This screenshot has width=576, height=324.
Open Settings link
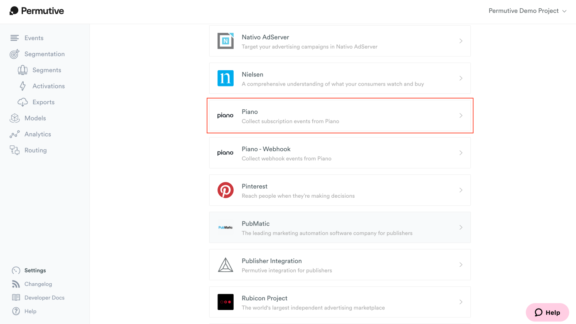tap(35, 270)
